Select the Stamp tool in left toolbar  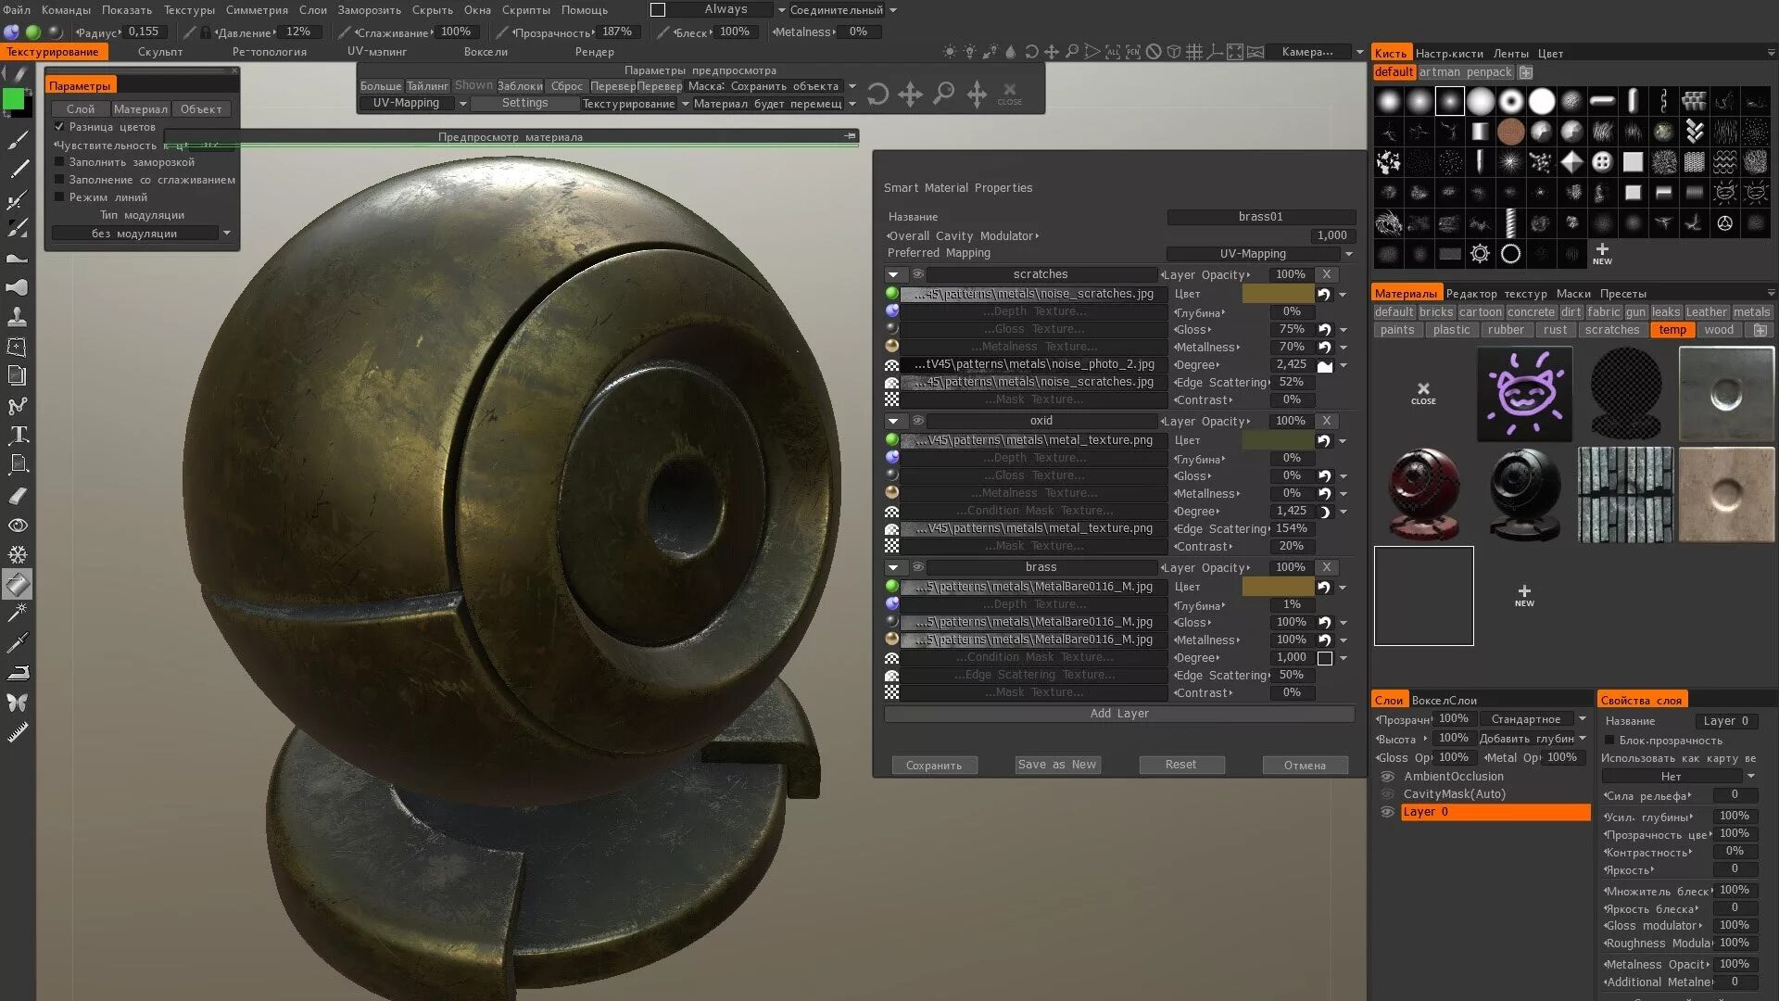pyautogui.click(x=18, y=317)
